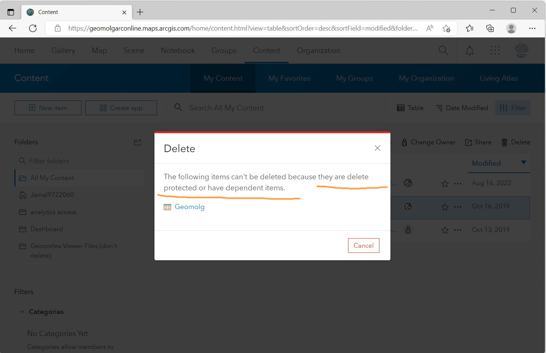Open more options for Oct 16, 2019 item
This screenshot has width=546, height=353.
[458, 207]
